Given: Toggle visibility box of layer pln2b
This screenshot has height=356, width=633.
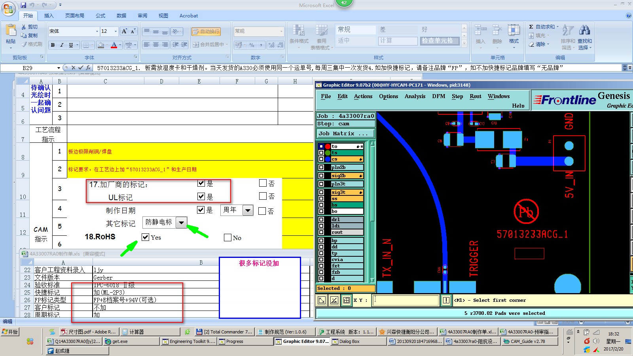Looking at the screenshot, I should pyautogui.click(x=321, y=167).
